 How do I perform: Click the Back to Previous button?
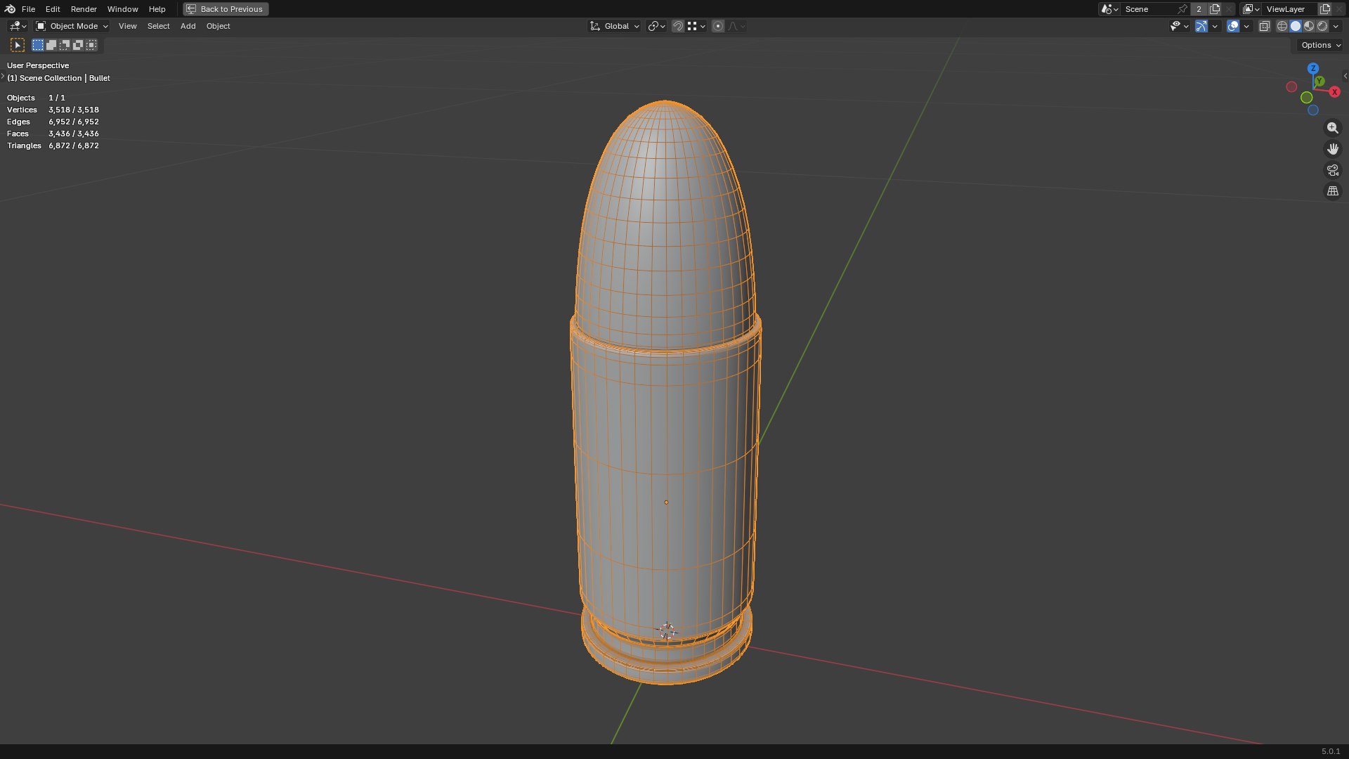[x=226, y=9]
